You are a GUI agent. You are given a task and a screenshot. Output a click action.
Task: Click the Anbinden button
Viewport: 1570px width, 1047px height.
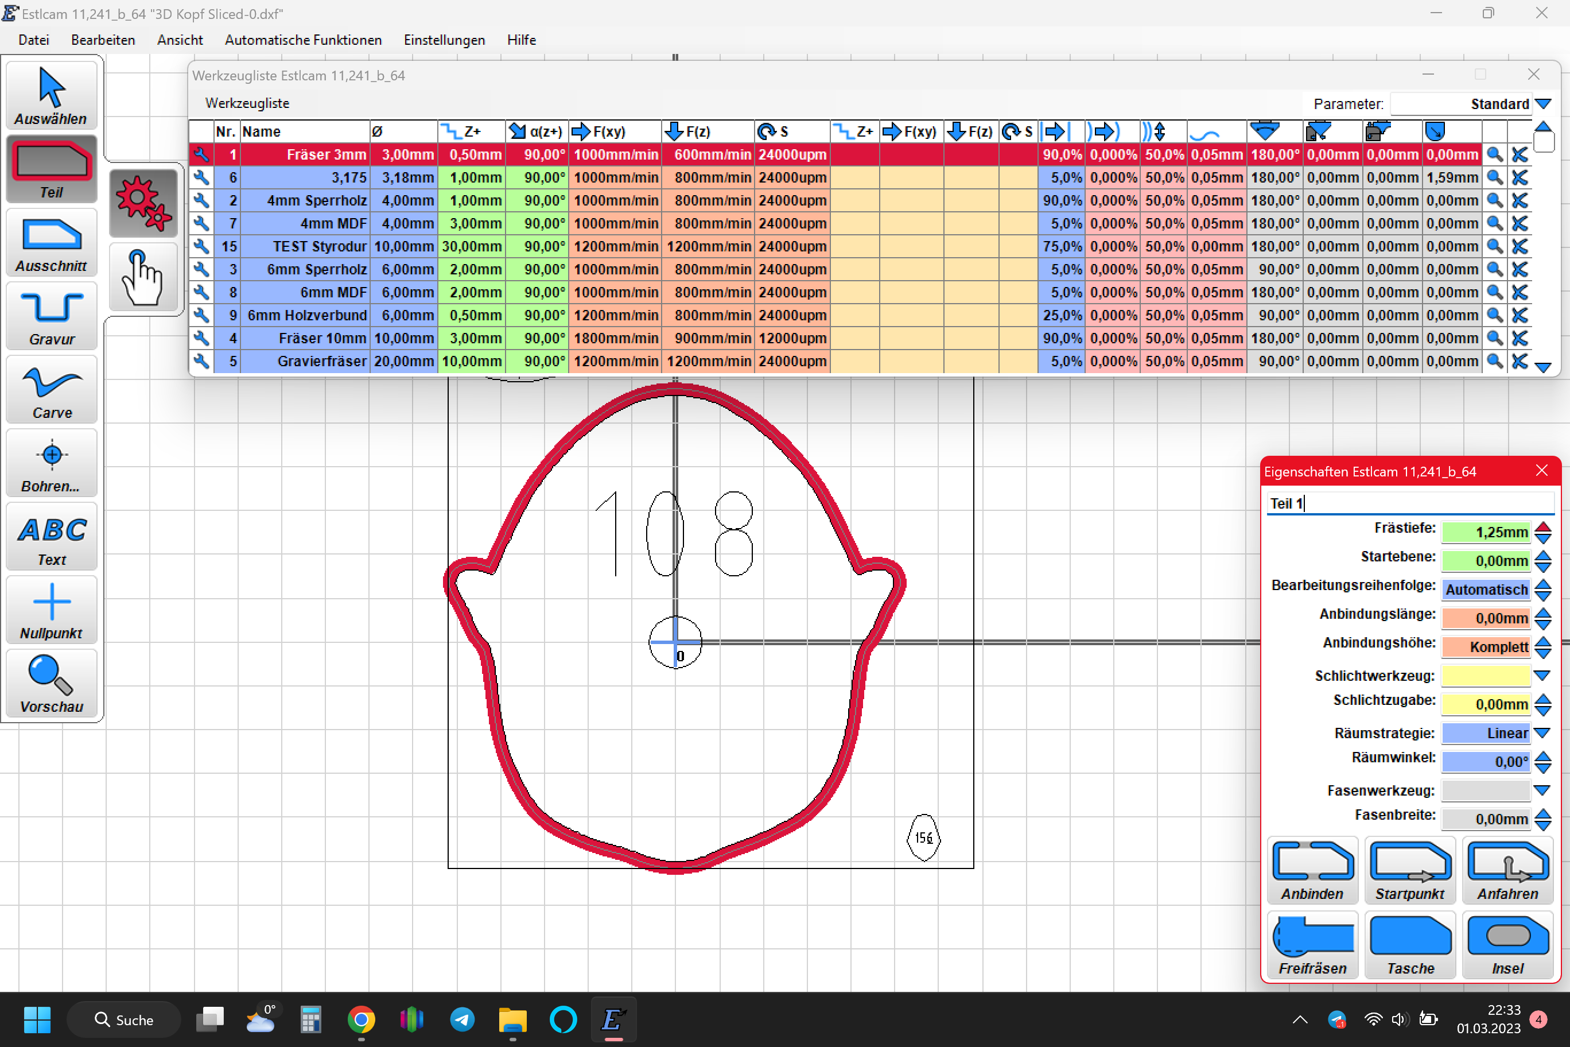click(x=1312, y=870)
